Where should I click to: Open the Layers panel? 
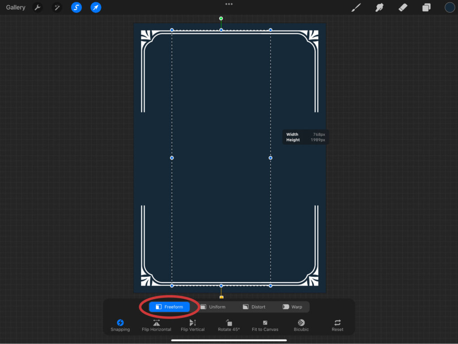tap(426, 8)
